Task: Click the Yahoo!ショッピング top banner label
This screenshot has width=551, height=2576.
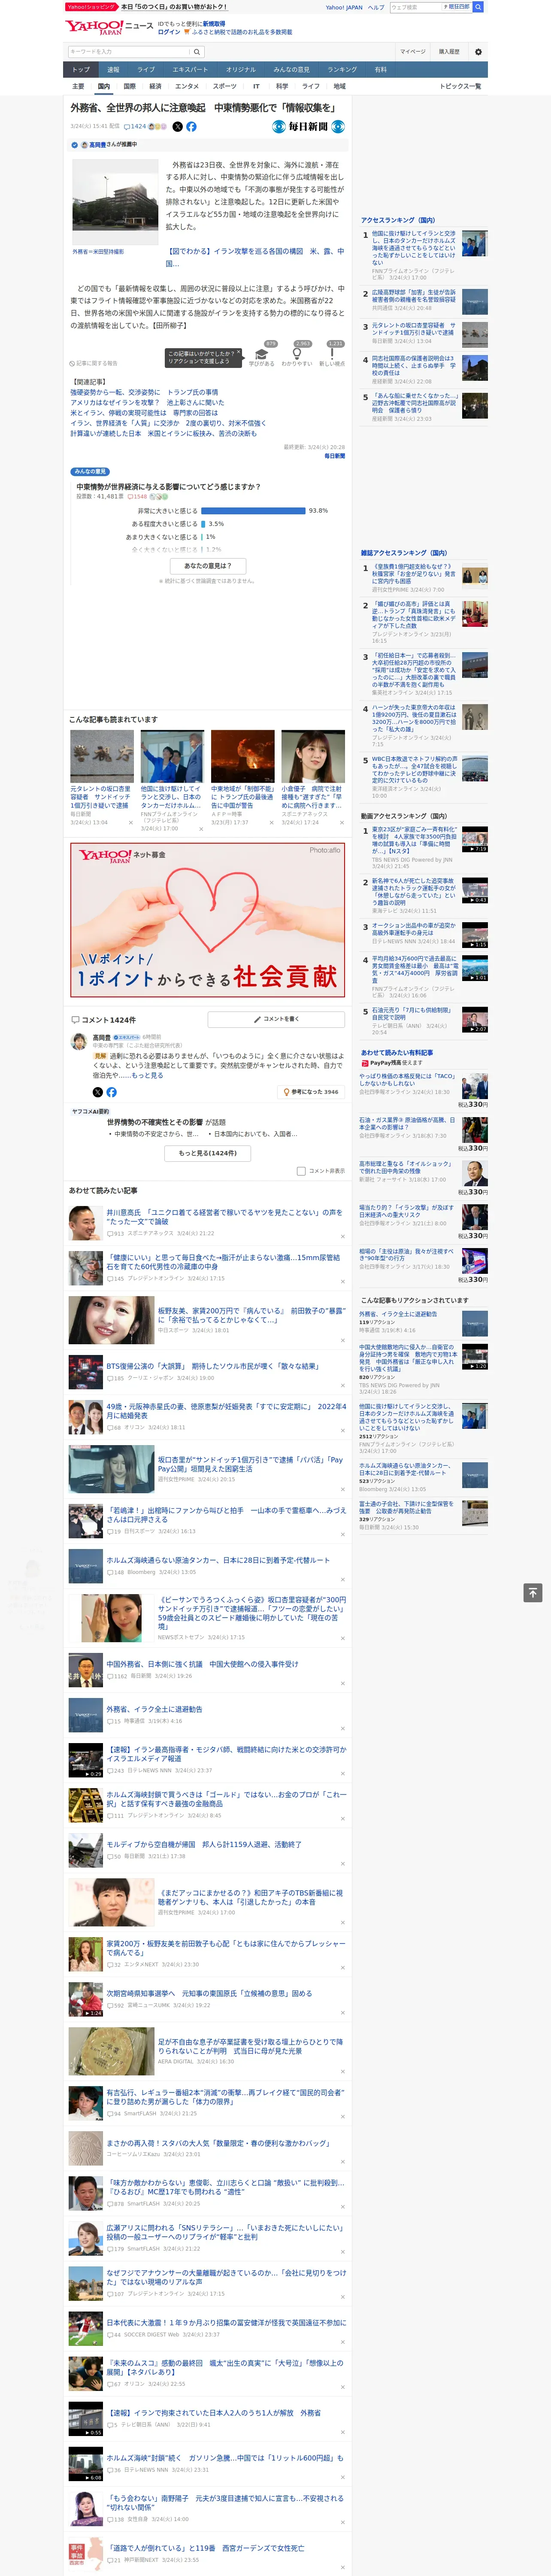Action: [91, 7]
